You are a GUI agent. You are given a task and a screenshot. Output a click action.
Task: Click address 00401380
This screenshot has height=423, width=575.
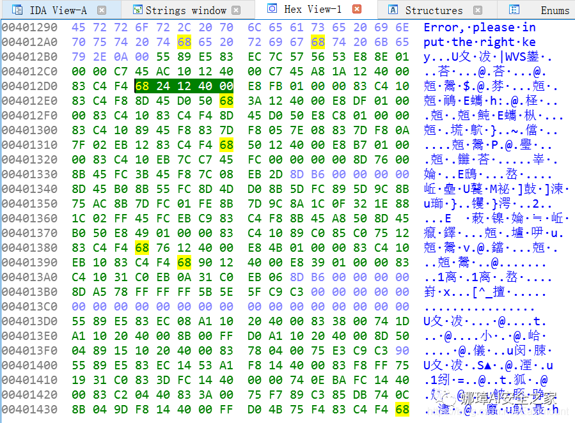29,247
